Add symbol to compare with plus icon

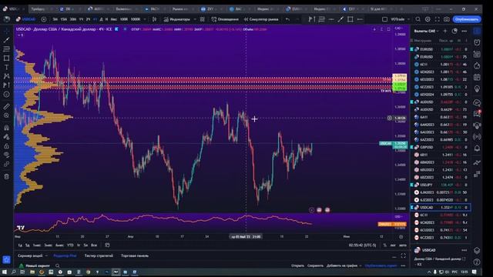[x=44, y=19]
